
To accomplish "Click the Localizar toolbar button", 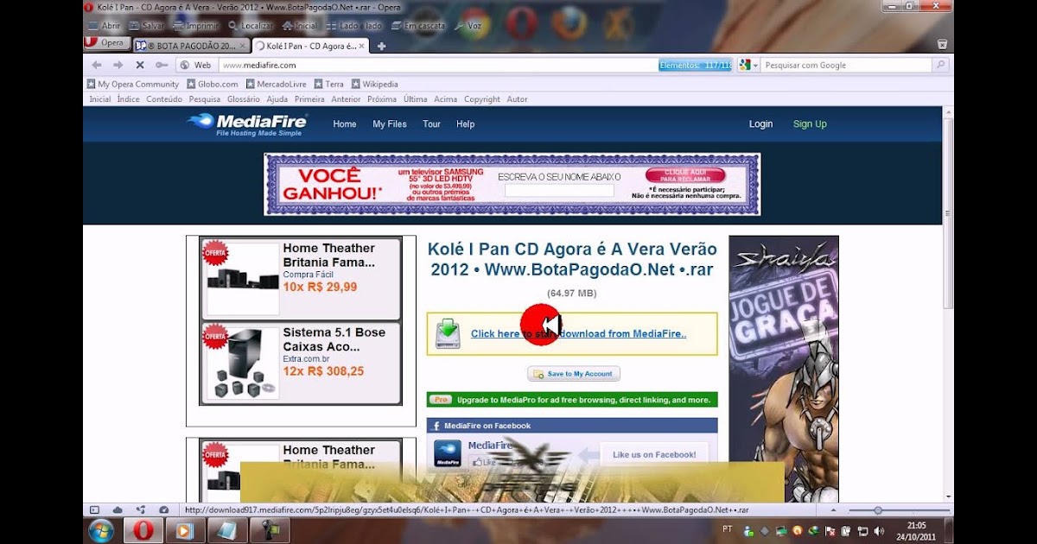I will click(250, 26).
